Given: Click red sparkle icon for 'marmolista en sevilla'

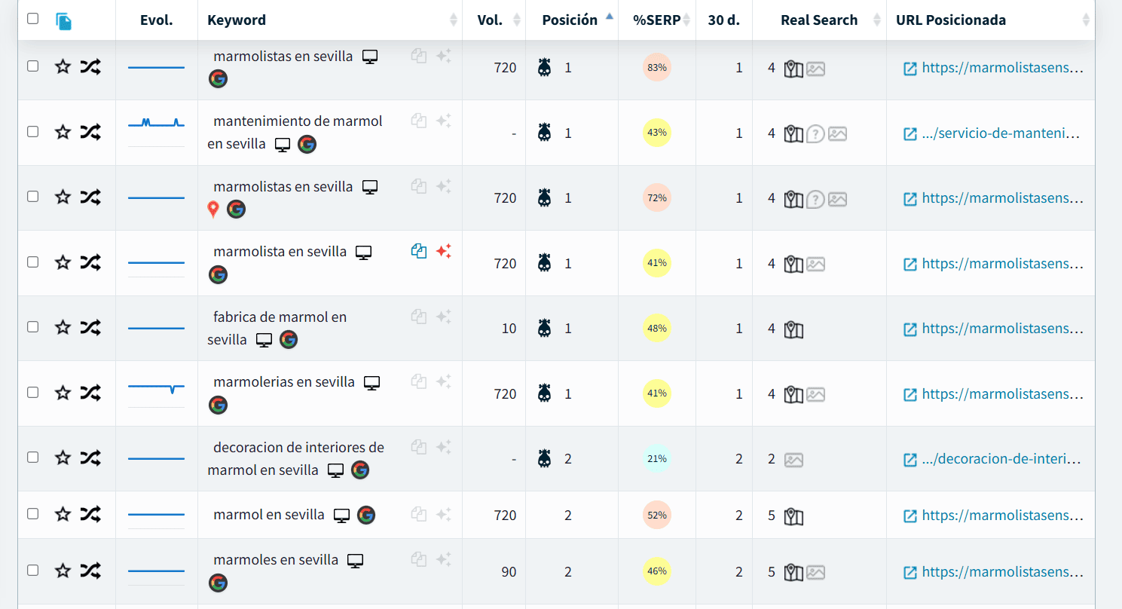Looking at the screenshot, I should [444, 251].
